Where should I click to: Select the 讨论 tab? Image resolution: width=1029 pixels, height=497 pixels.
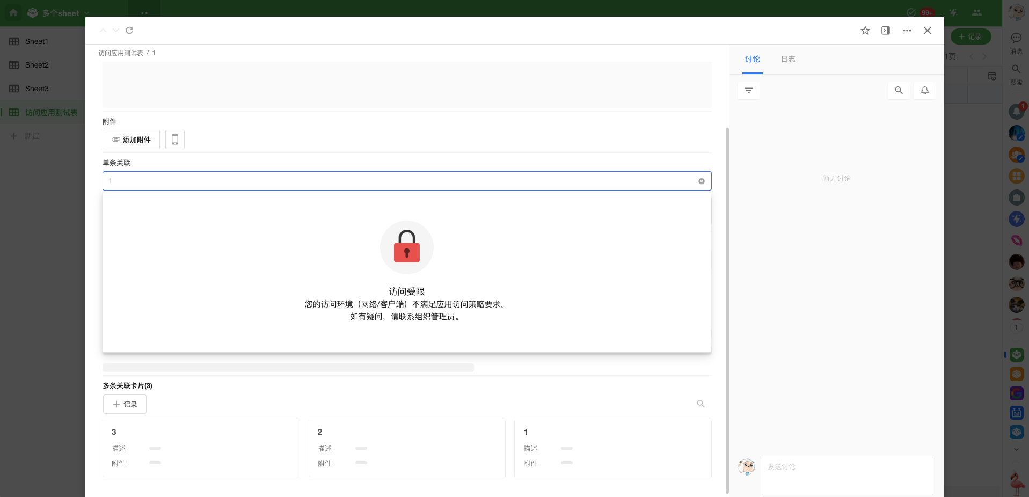pos(752,59)
